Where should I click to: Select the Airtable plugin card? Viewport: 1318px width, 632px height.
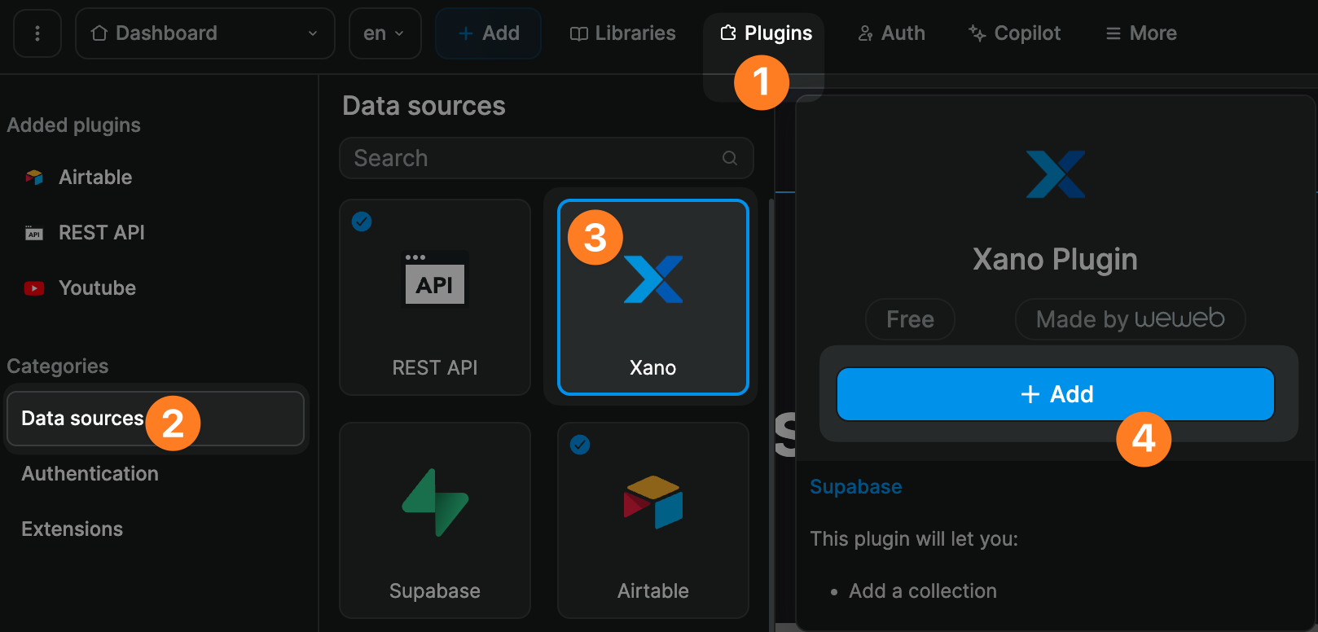pyautogui.click(x=653, y=520)
